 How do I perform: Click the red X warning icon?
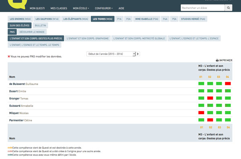click(9, 56)
